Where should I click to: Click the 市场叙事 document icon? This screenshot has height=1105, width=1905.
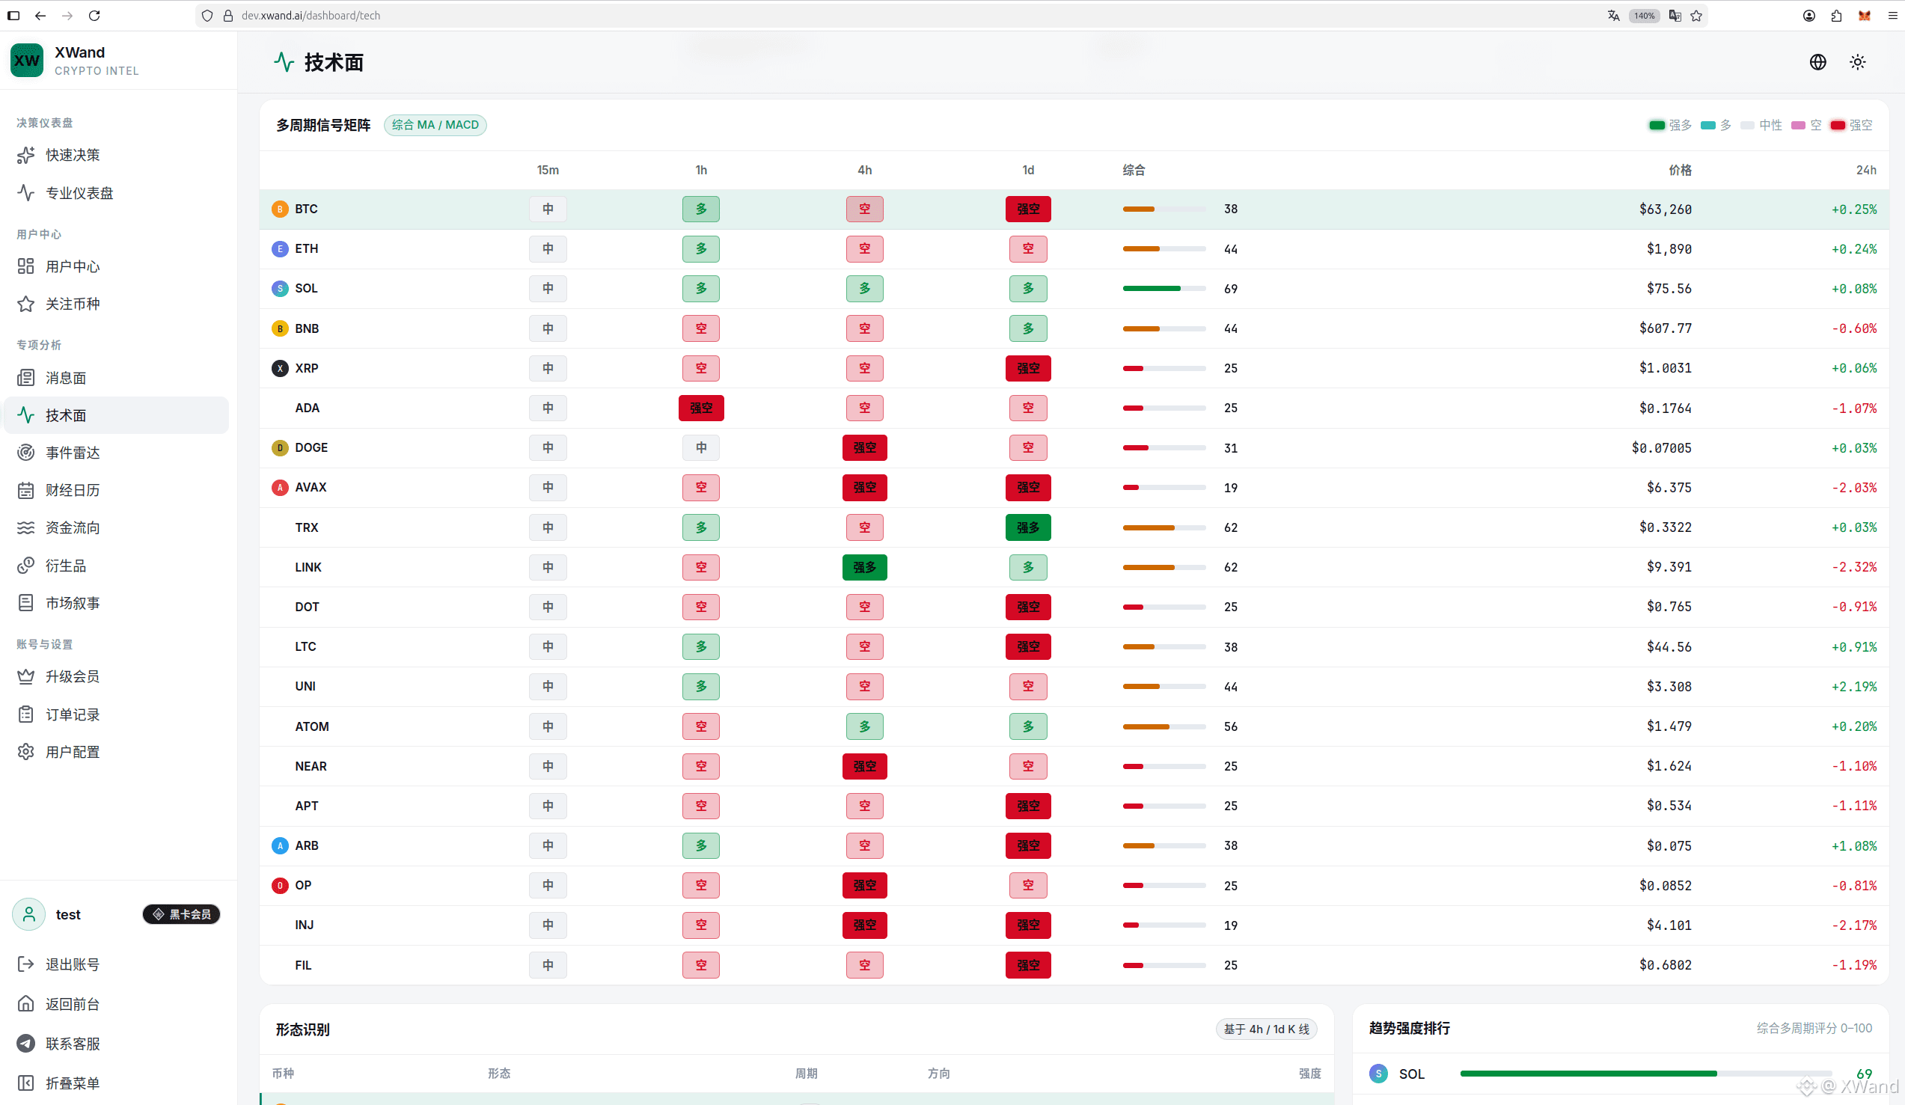25,602
